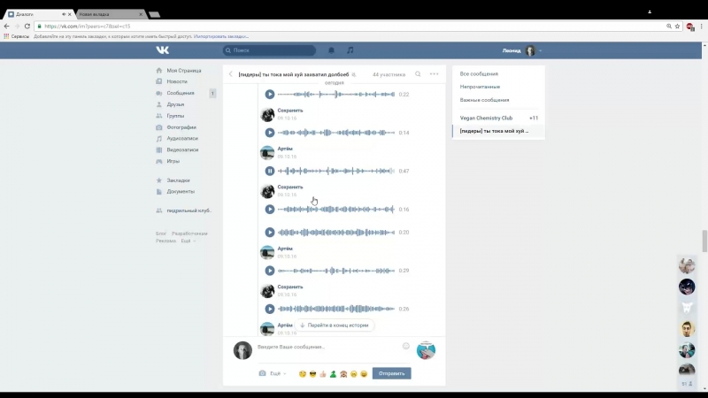The height and width of the screenshot is (398, 708).
Task: Click the search icon in chat header
Action: point(418,74)
